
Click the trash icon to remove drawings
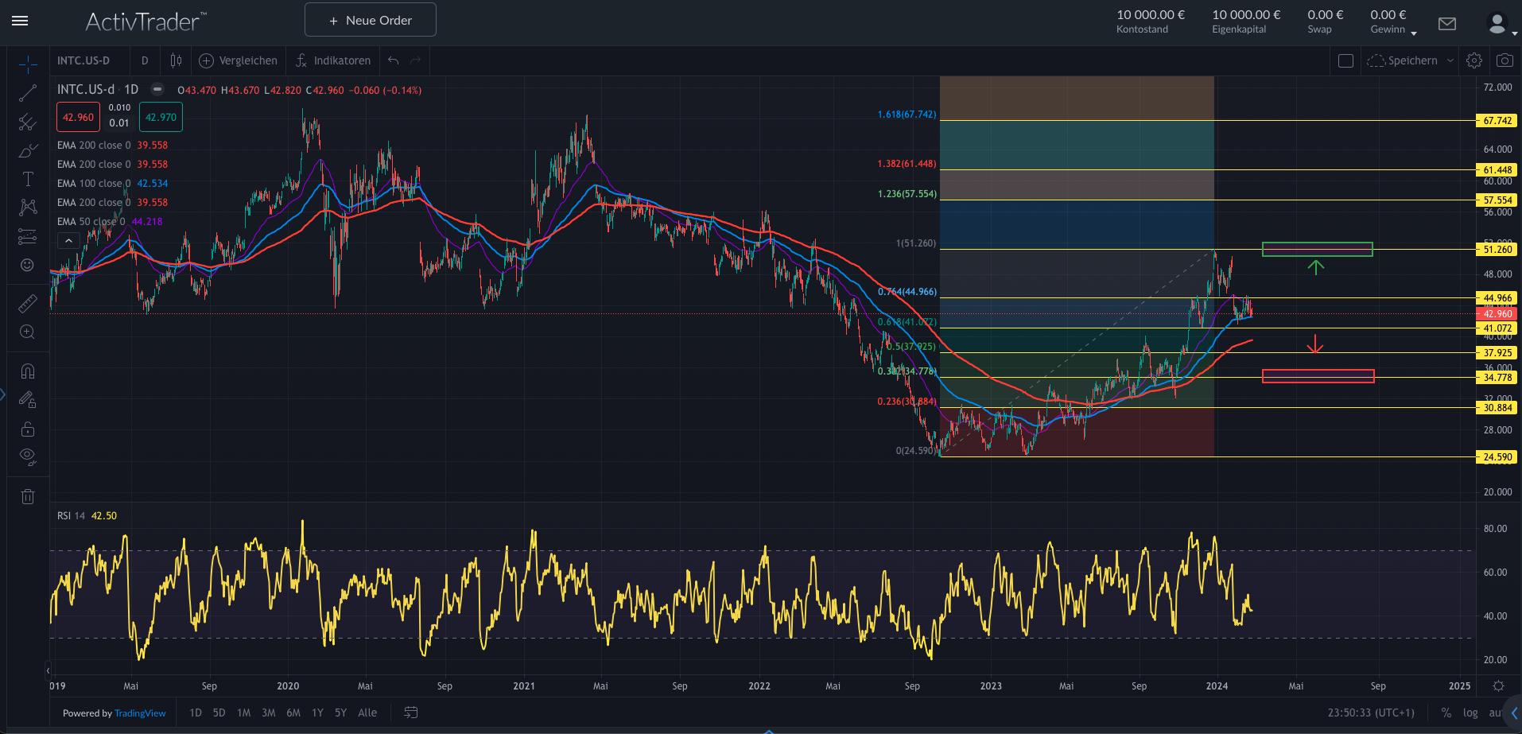28,497
